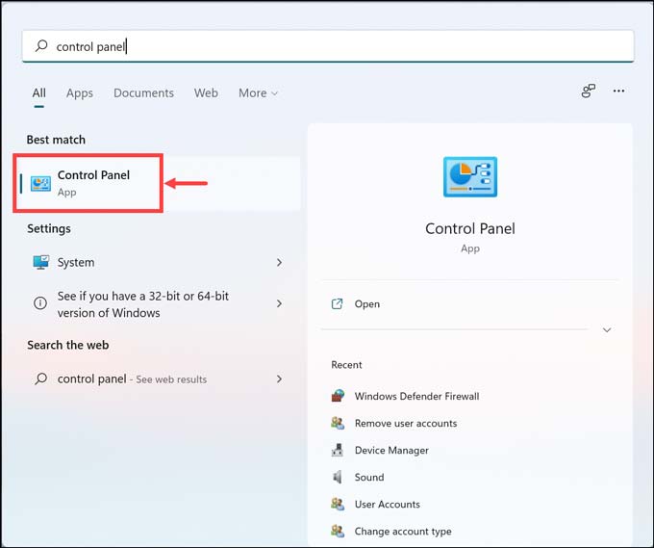Click the large Control Panel icon in preview
Screen dimensions: 654x548
point(469,178)
